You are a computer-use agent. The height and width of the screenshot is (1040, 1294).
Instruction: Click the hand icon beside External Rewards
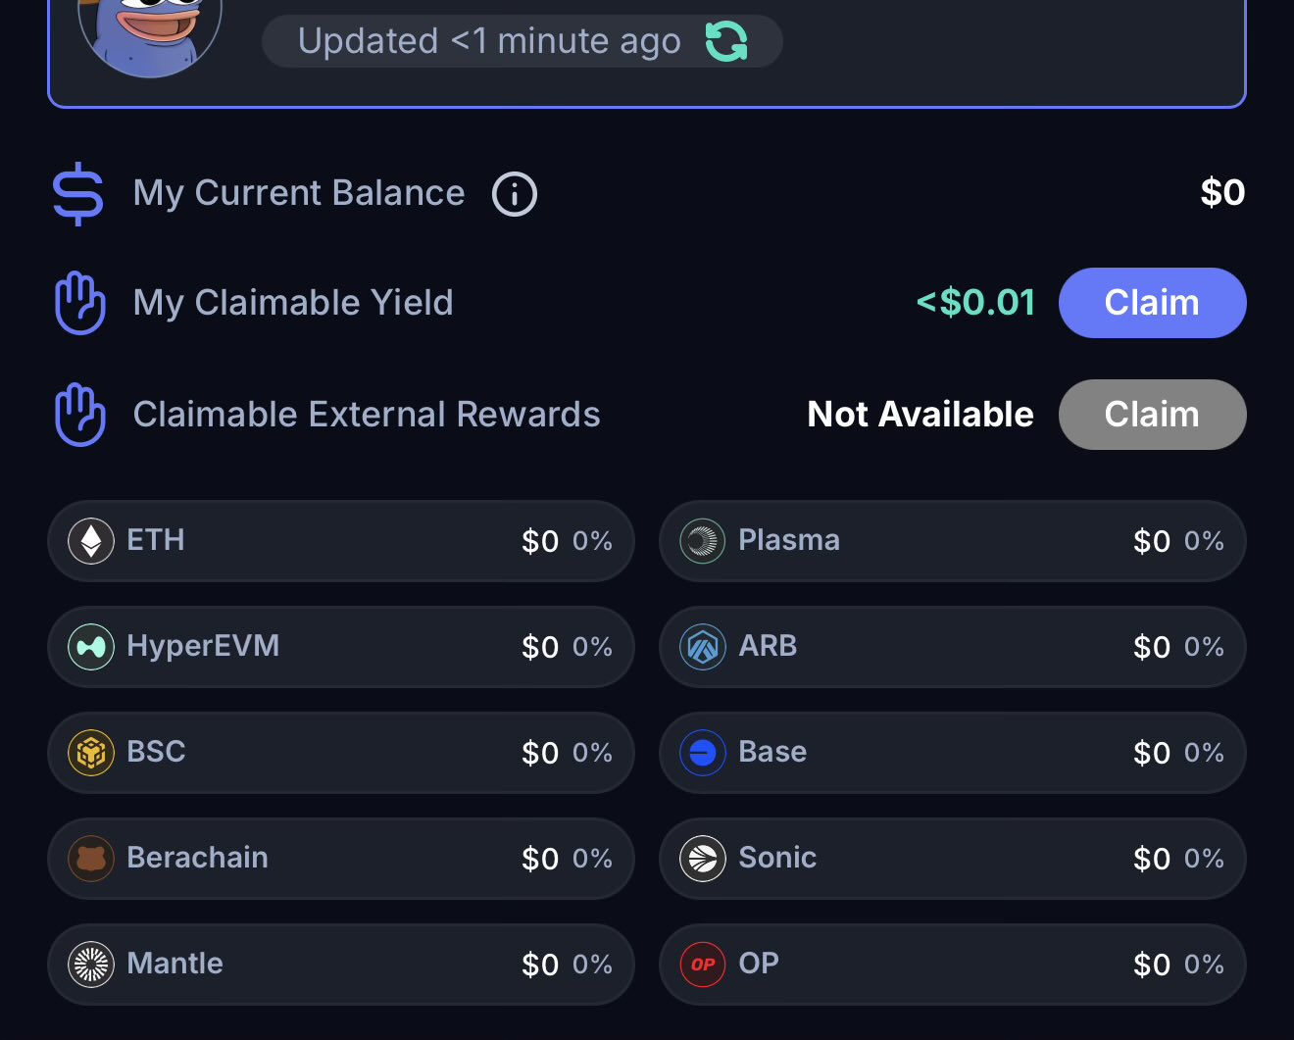click(x=79, y=416)
